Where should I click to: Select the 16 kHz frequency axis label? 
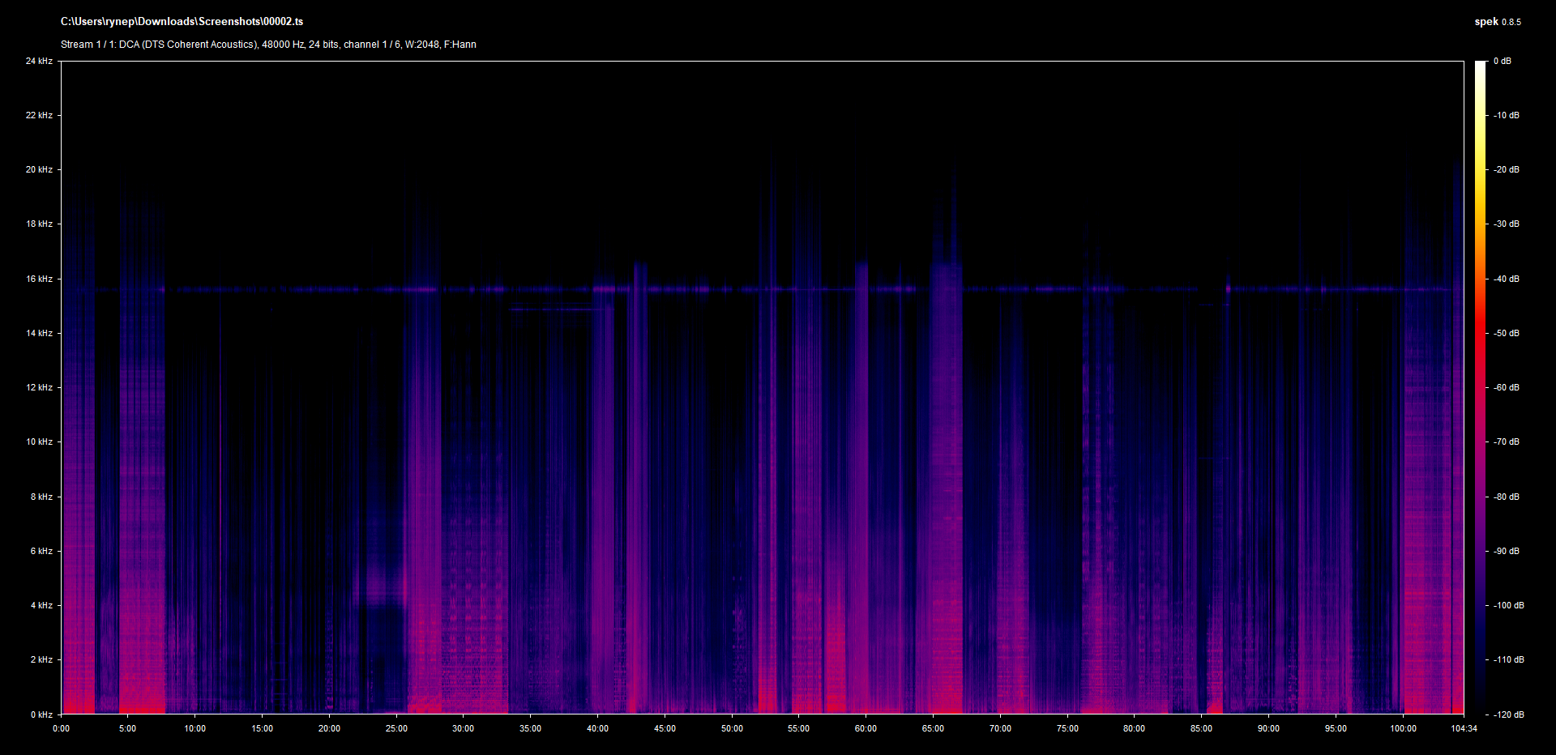point(39,279)
